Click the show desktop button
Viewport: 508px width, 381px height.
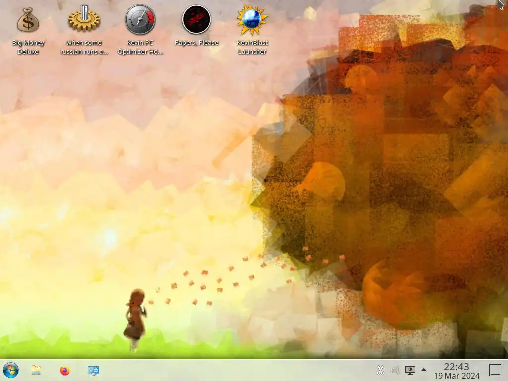495,370
